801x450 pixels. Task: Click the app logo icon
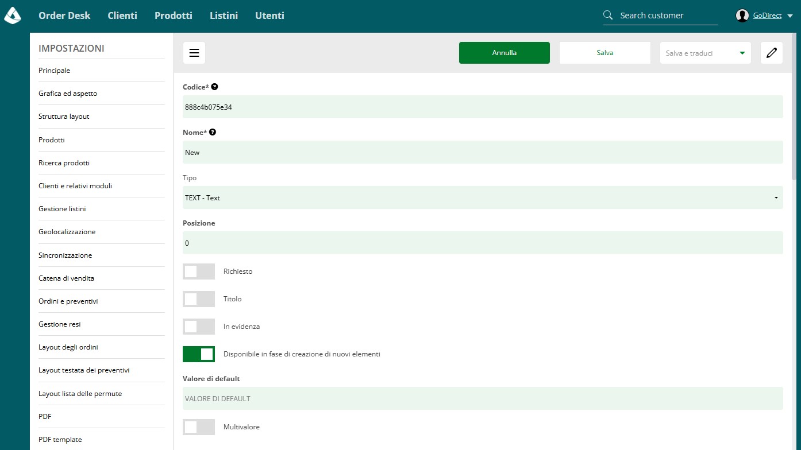(13, 16)
